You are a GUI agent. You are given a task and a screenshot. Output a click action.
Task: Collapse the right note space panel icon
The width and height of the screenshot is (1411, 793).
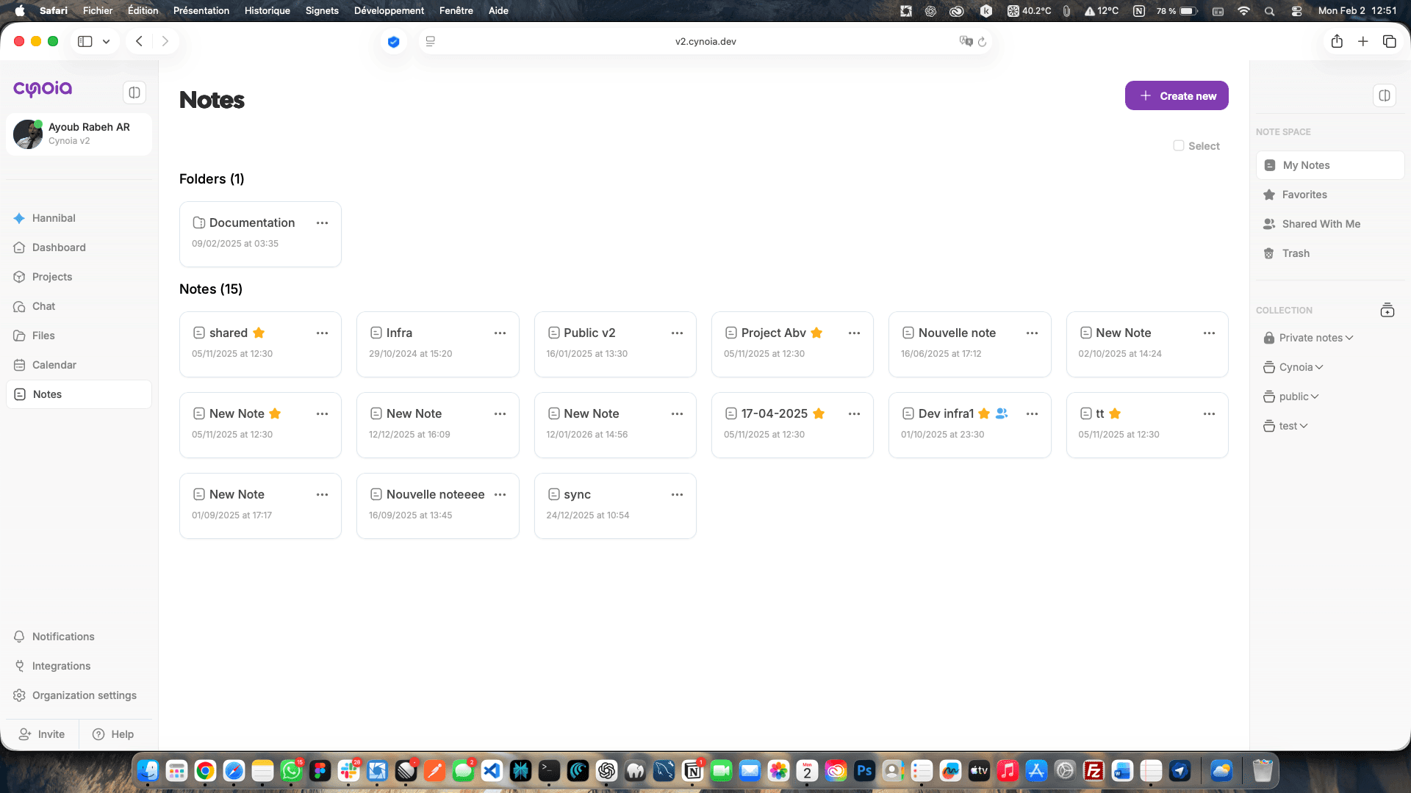[1385, 95]
